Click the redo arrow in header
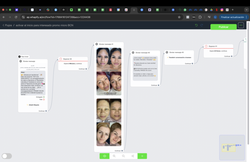 (x=202, y=25)
